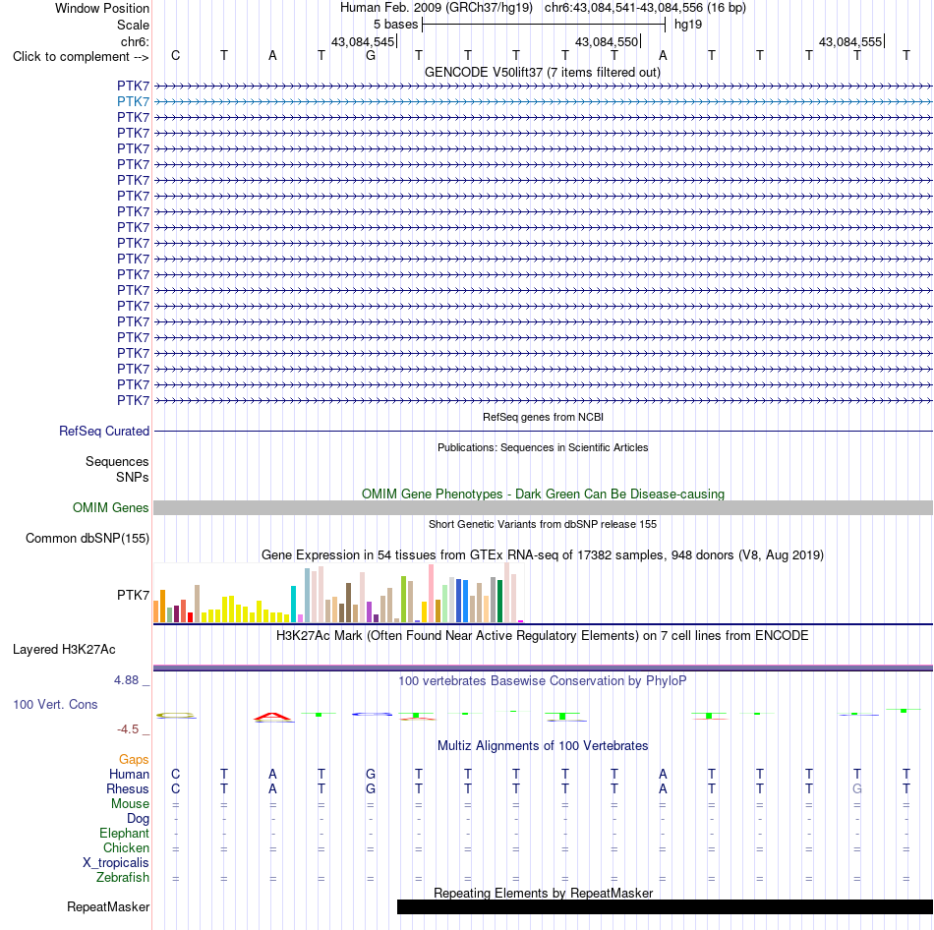934x930 pixels.
Task: Click the 'RefSeq Curated' track label
Action: 104,431
